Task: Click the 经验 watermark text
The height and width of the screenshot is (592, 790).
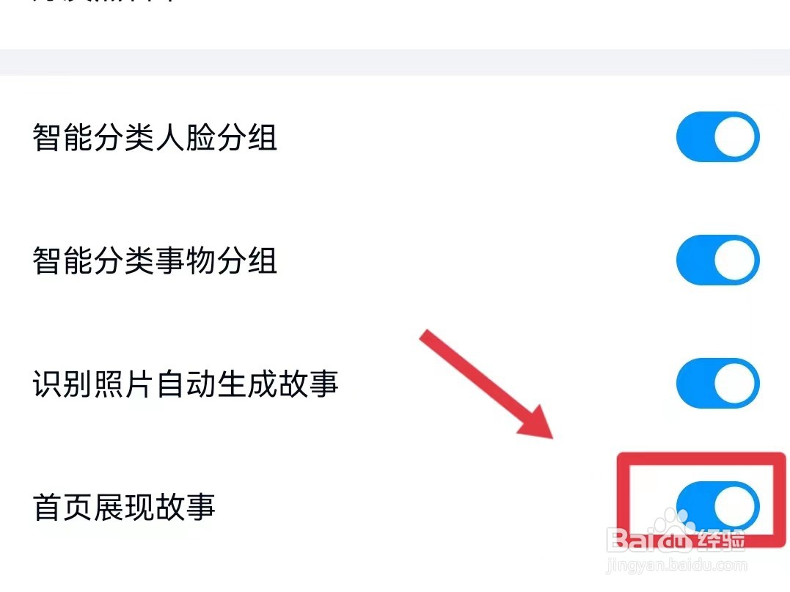Action: pos(720,540)
